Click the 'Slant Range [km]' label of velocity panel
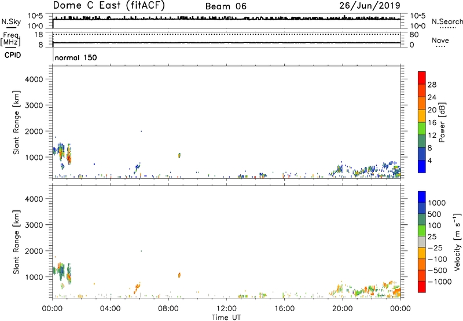The height and width of the screenshot is (321, 463). (16, 242)
